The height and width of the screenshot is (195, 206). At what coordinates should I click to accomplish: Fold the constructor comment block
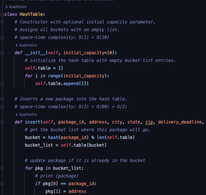coord(2,22)
